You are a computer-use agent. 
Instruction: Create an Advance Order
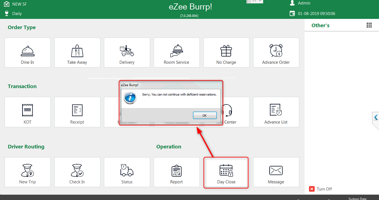276,53
